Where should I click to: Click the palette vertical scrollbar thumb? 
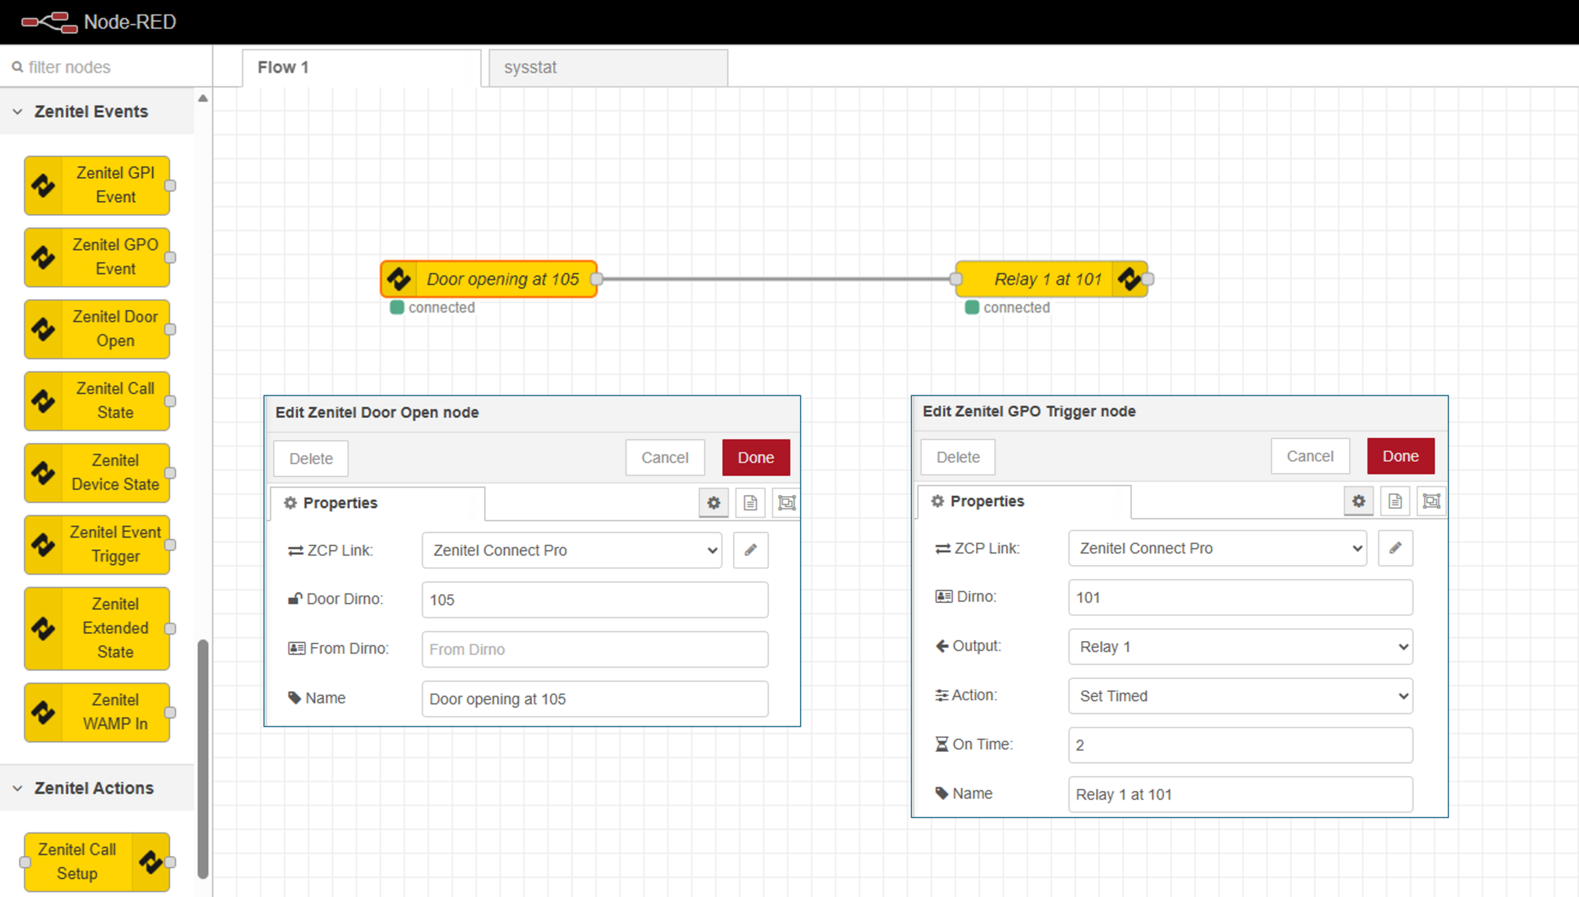[202, 758]
